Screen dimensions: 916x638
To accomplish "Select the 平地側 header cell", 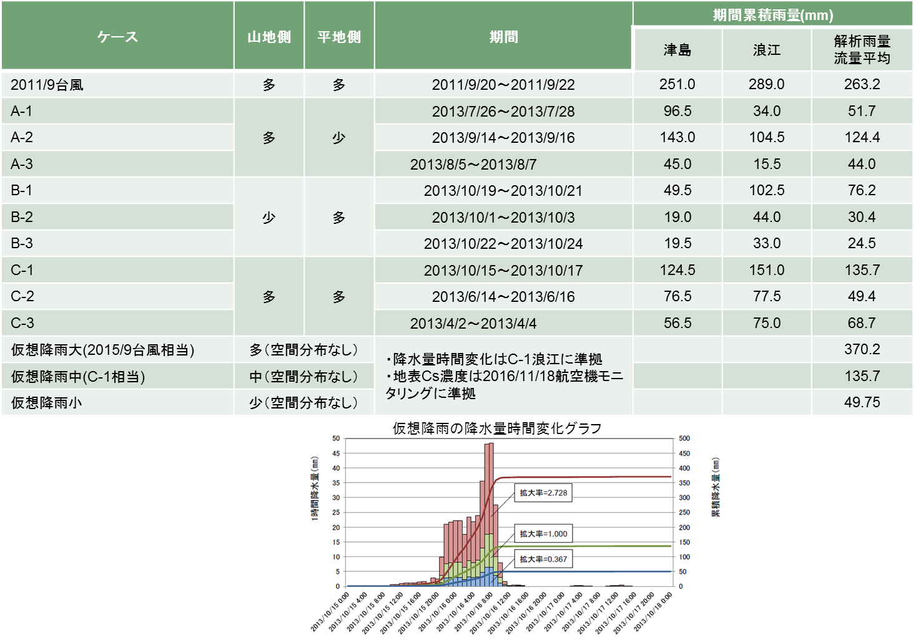I will 339,37.
